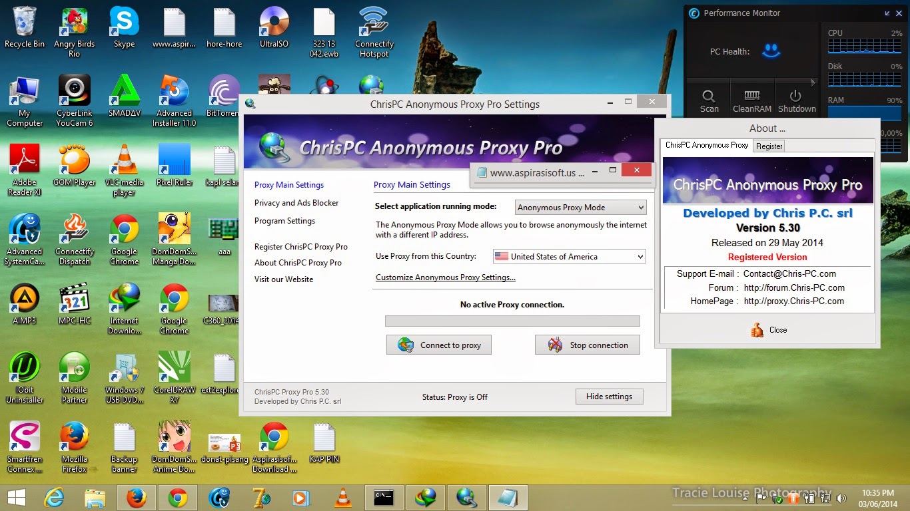Viewport: 910px width, 511px height.
Task: Click Shutdown in Performance Monitor
Action: [x=797, y=100]
